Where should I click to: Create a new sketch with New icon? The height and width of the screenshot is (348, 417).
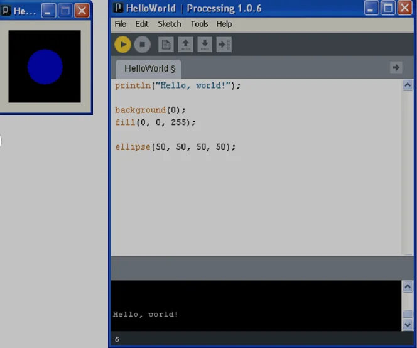click(x=166, y=45)
